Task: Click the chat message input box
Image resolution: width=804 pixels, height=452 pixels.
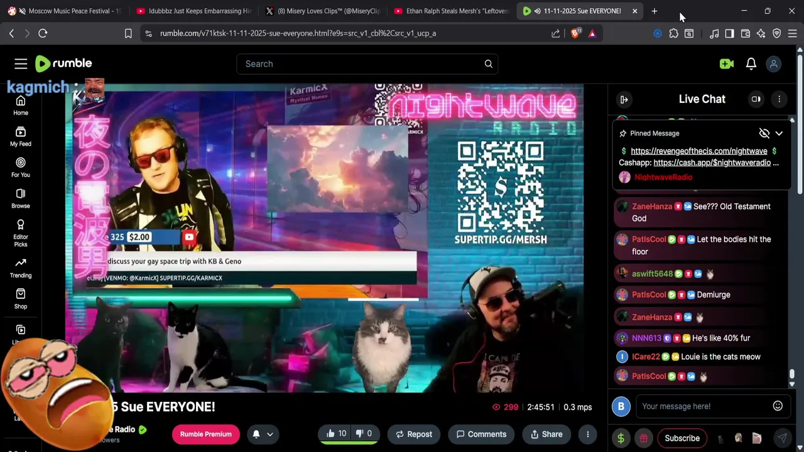Action: pos(703,406)
